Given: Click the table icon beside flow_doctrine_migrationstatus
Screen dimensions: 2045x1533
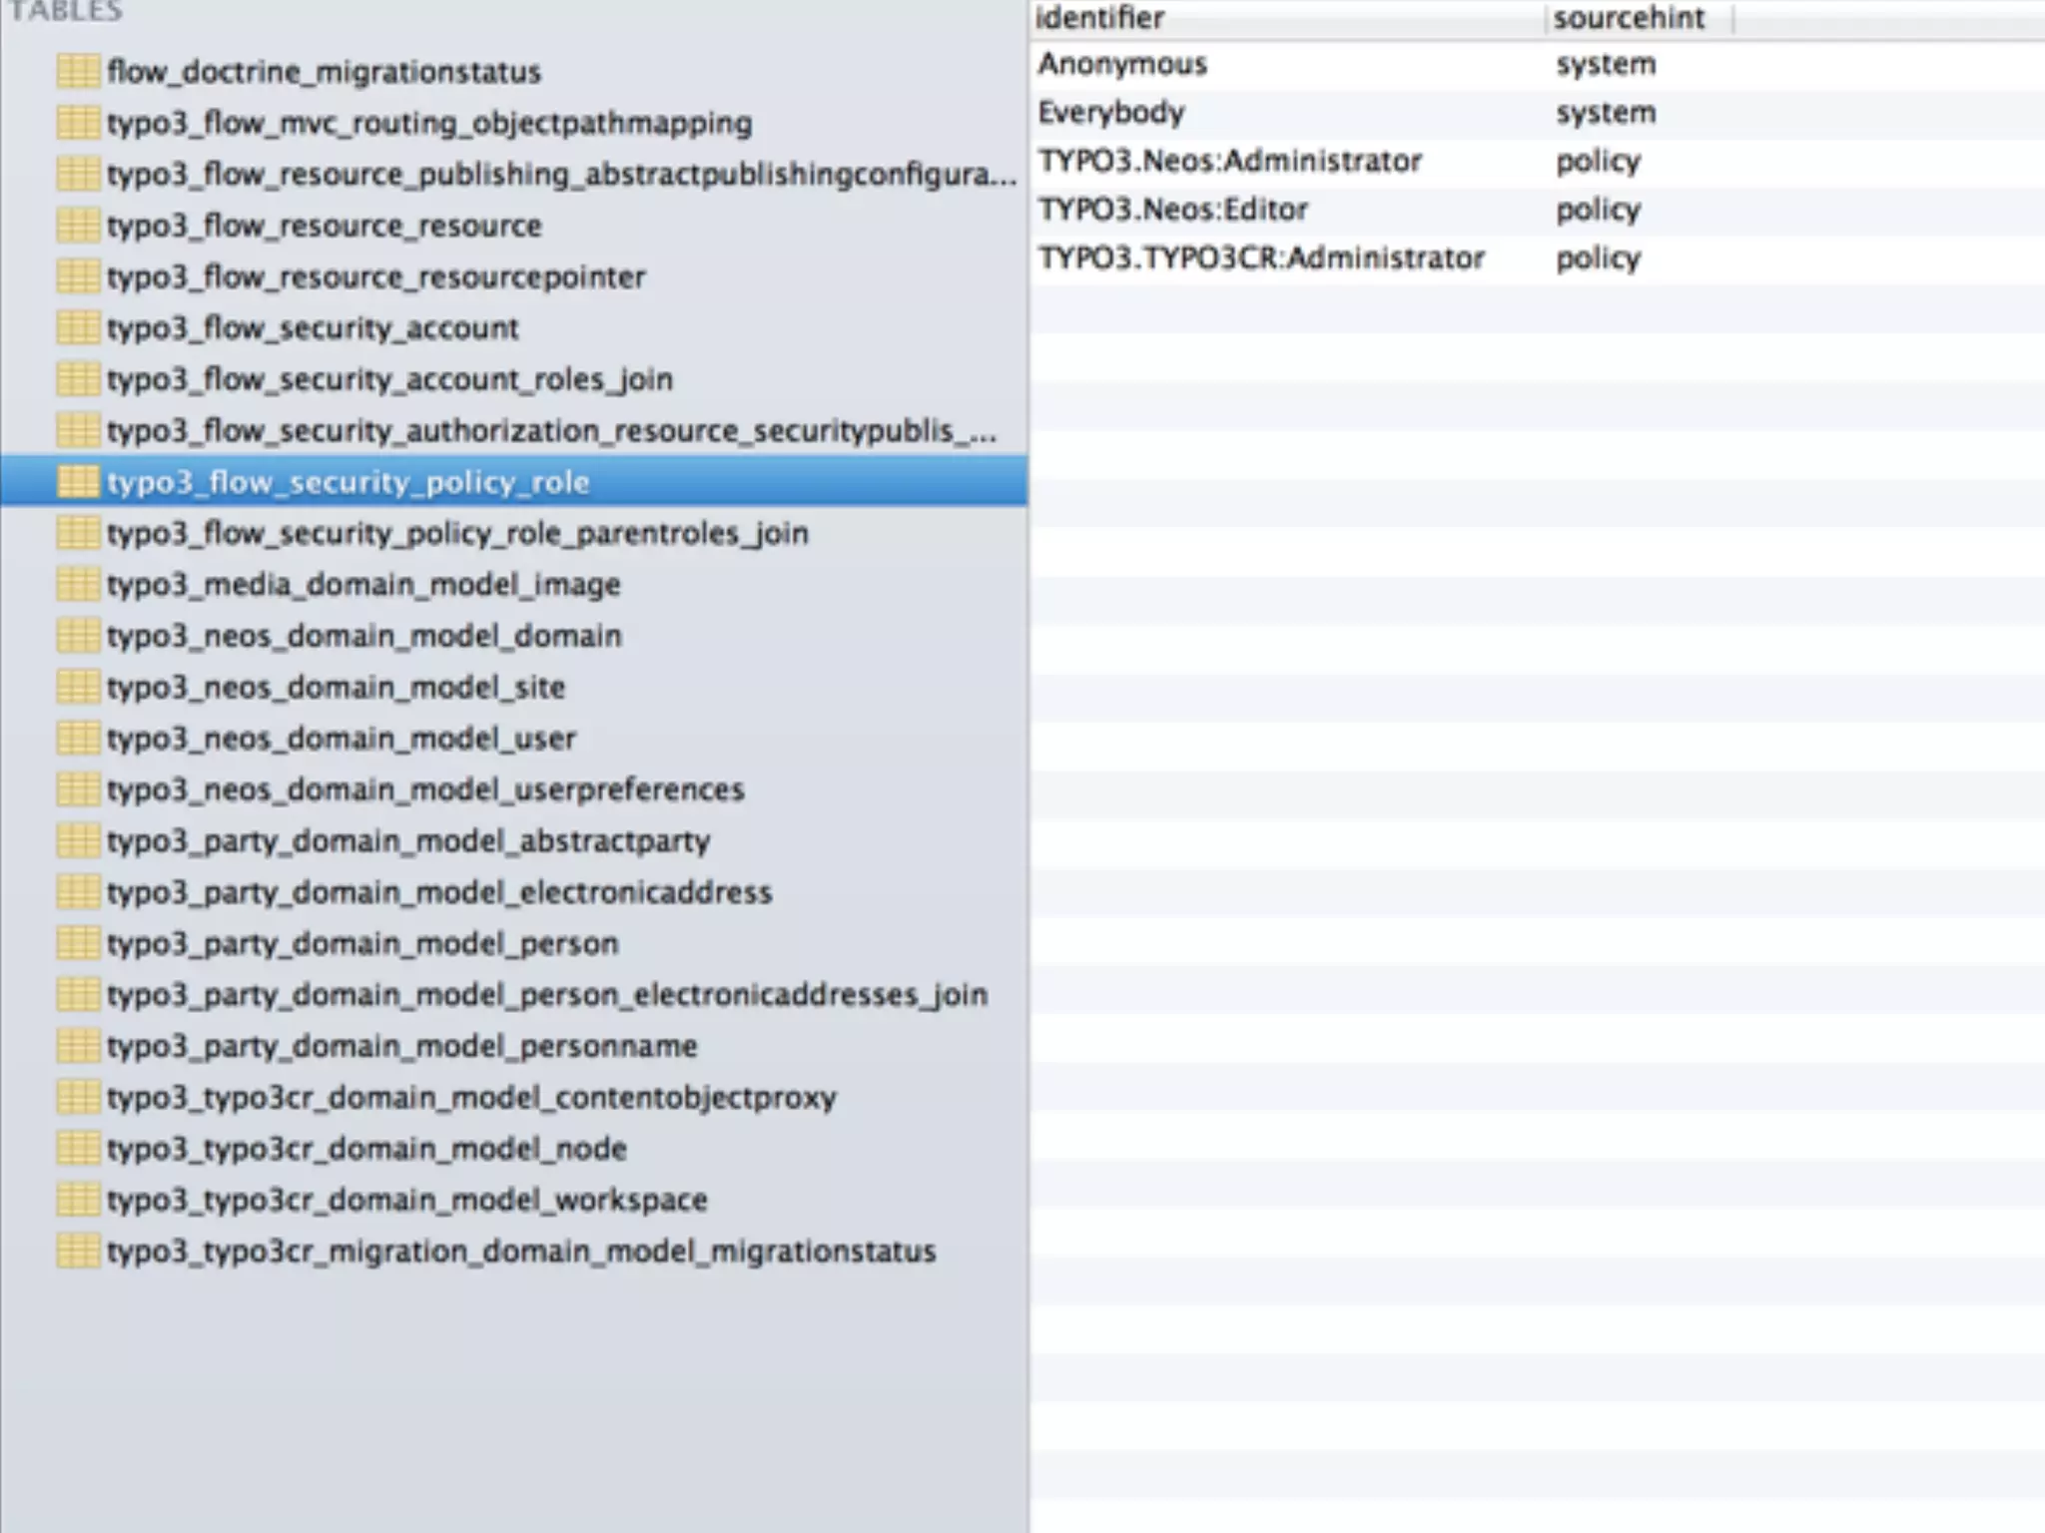Looking at the screenshot, I should 78,72.
